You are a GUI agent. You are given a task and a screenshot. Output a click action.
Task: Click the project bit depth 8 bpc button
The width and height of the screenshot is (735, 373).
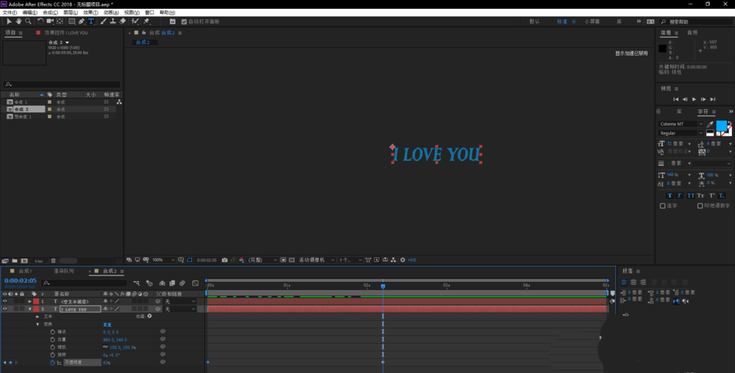click(x=38, y=261)
